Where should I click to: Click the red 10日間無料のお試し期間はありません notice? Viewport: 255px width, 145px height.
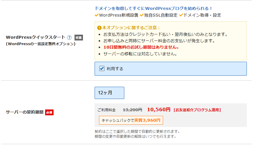141,47
